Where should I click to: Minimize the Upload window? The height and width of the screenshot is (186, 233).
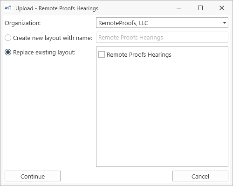179,8
